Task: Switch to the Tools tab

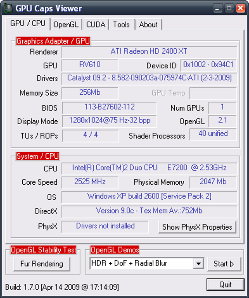Action: [x=122, y=24]
